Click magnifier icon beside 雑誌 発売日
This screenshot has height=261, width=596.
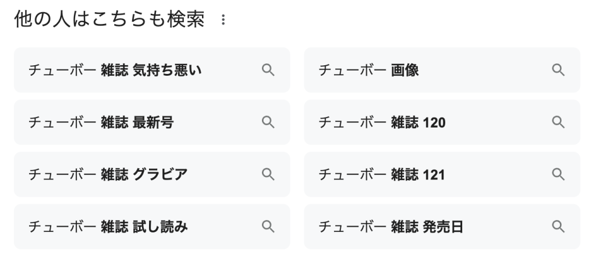(558, 227)
